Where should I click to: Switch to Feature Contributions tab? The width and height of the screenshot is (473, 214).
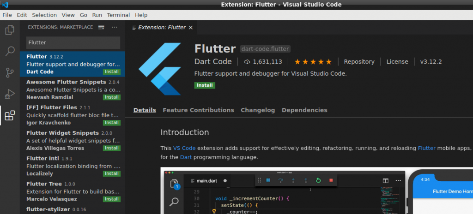198,110
